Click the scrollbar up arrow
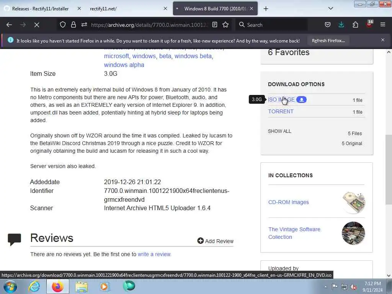 click(x=388, y=52)
